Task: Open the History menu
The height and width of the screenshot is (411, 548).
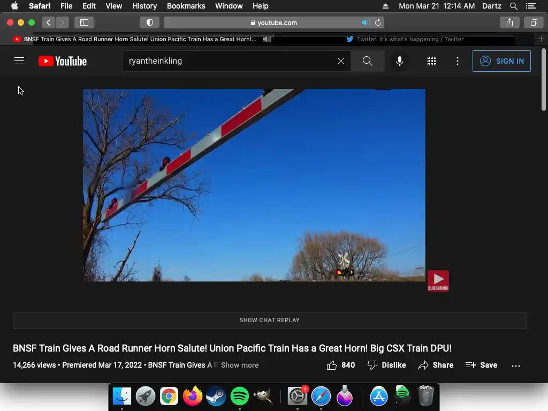Action: coord(144,6)
